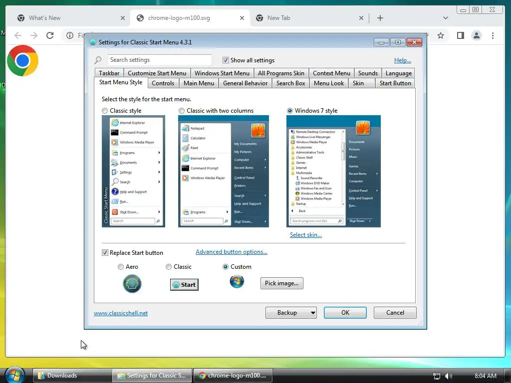Select Classic with two columns radio
Viewport: 511px width, 383px height.
point(182,111)
